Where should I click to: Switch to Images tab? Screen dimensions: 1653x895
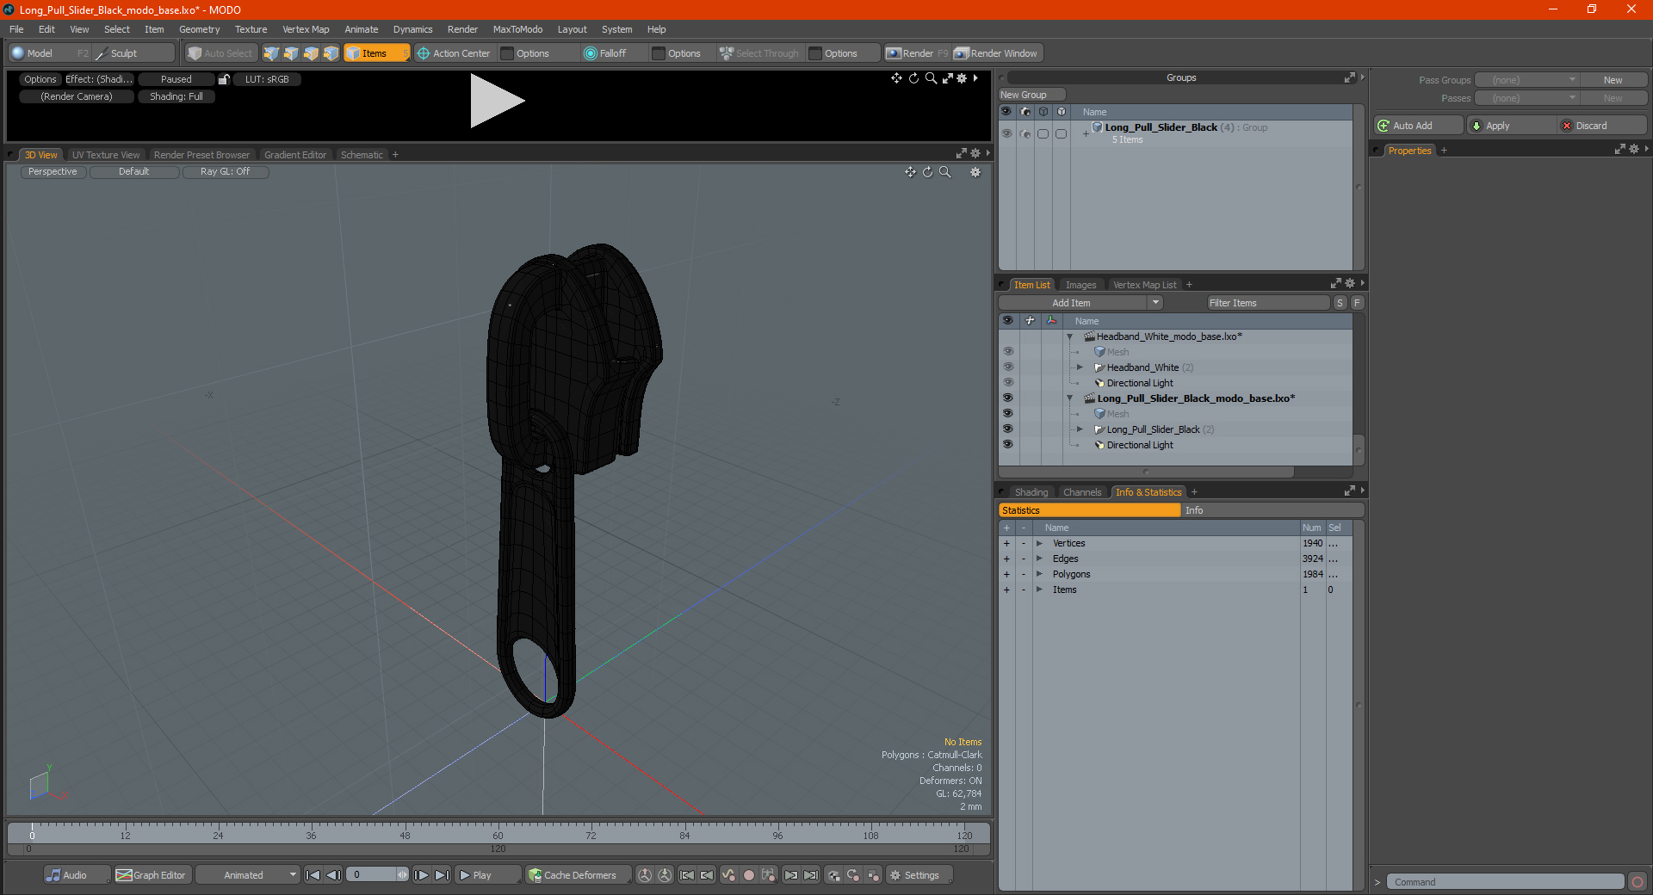(1080, 285)
